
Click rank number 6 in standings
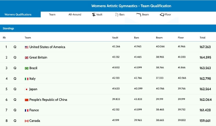(6, 99)
